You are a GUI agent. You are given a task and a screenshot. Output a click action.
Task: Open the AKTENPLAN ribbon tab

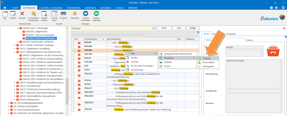click(29, 8)
